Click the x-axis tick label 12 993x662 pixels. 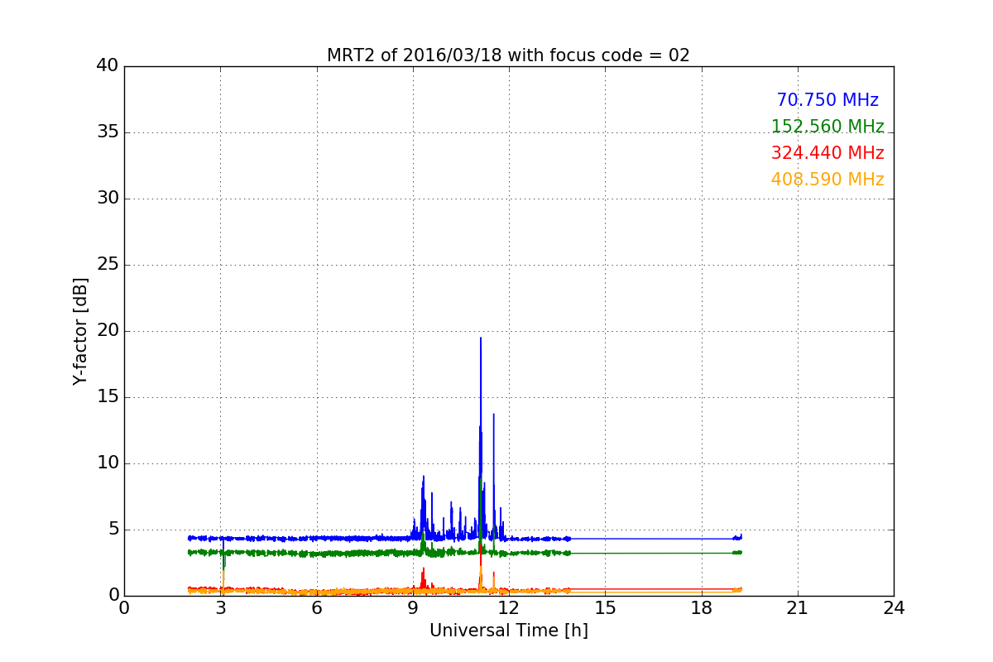click(x=509, y=608)
